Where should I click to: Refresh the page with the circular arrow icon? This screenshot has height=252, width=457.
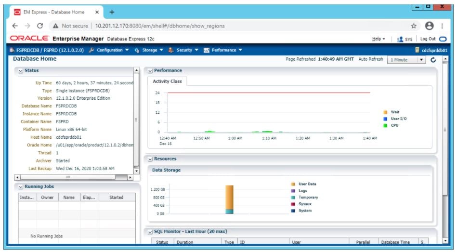point(433,60)
